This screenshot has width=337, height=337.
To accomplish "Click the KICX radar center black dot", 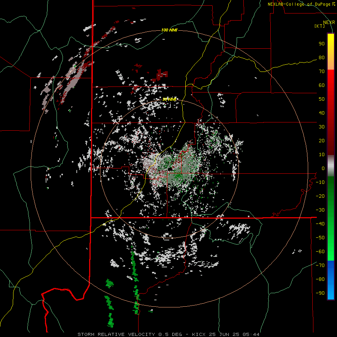I will pyautogui.click(x=169, y=170).
